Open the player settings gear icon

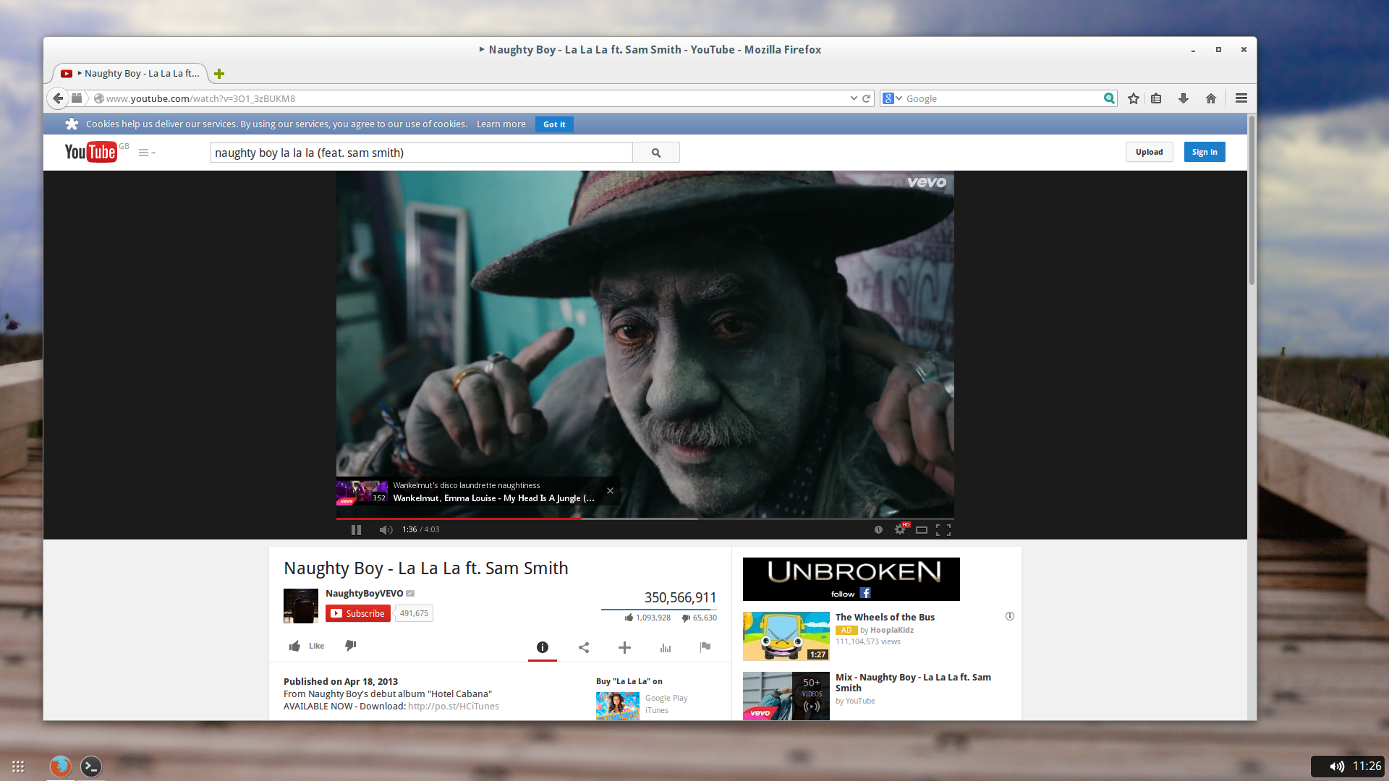click(x=900, y=530)
